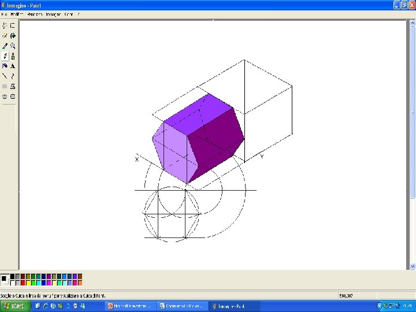Click the Immagine - Paint taskbar button
The height and width of the screenshot is (312, 416).
coord(233,306)
